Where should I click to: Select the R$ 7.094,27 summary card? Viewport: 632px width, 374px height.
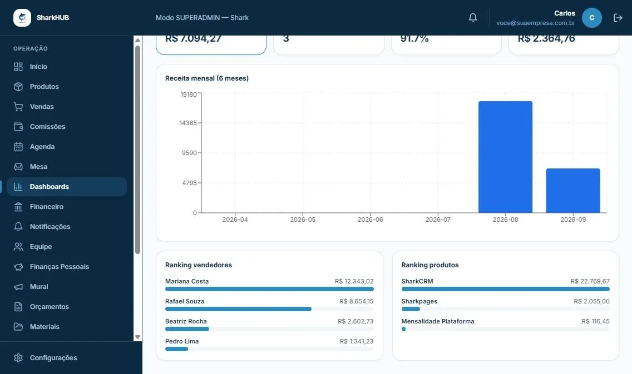211,44
